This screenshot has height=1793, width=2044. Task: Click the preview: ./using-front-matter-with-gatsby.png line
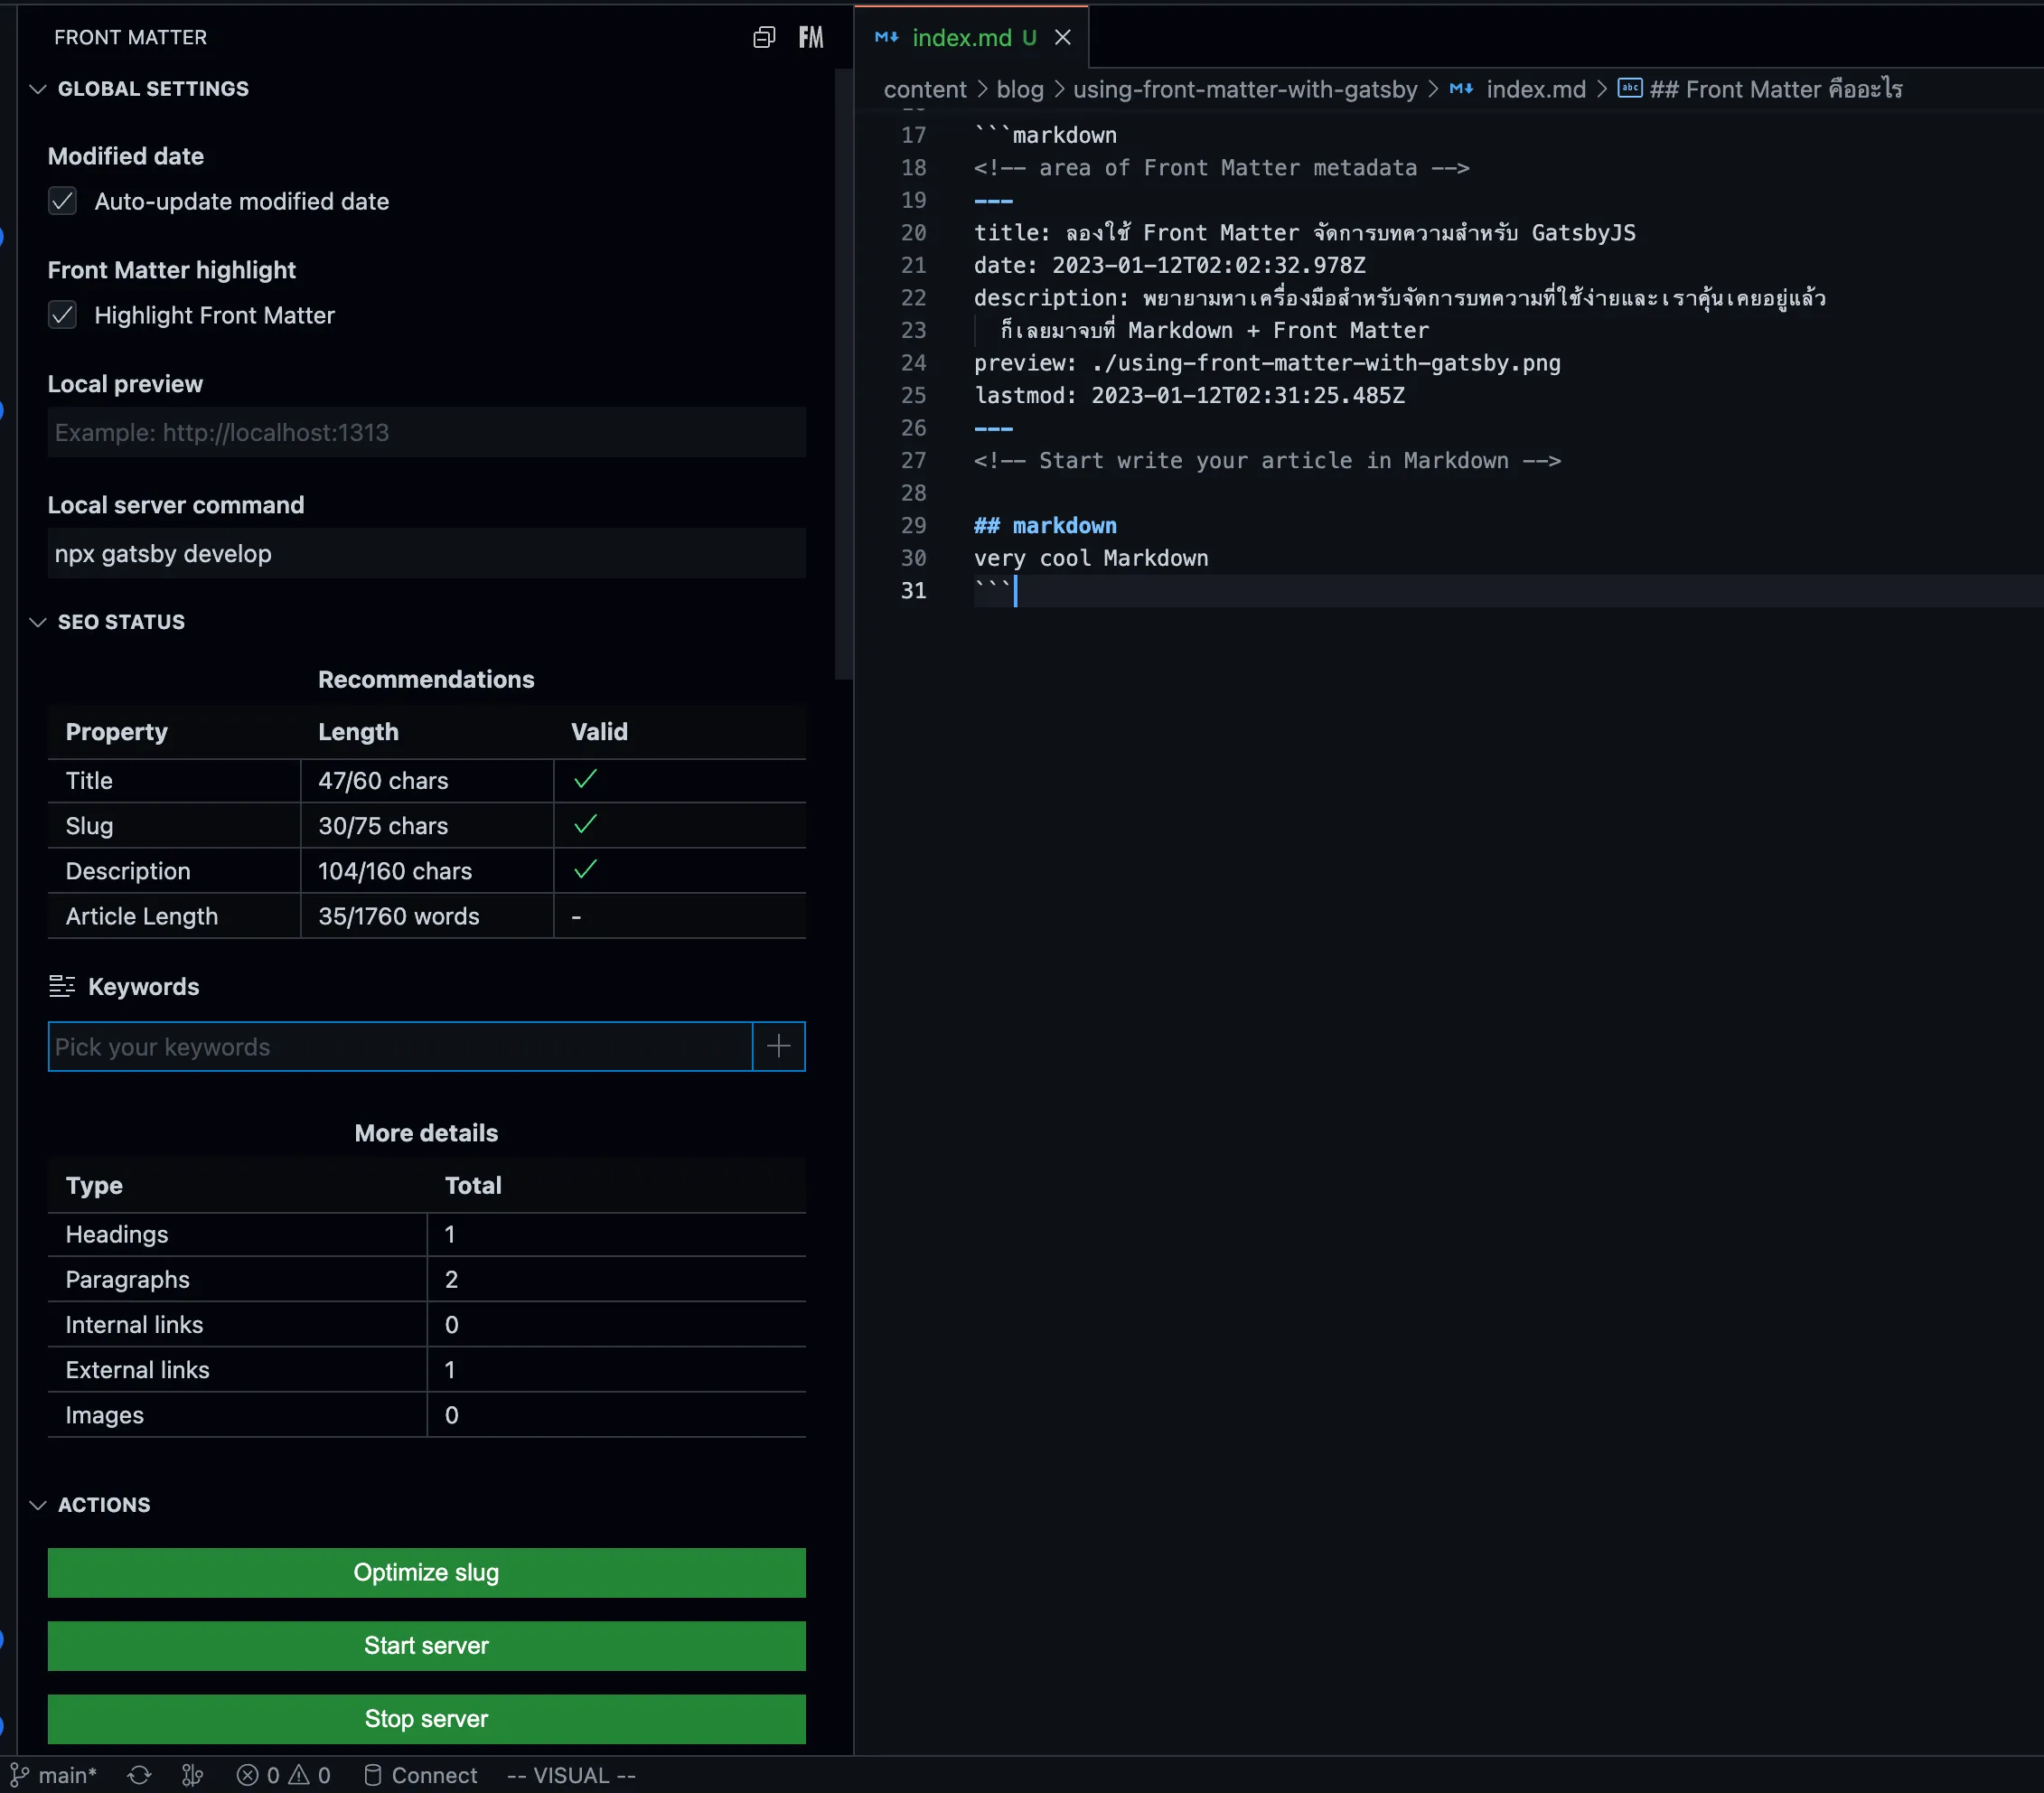pyautogui.click(x=1267, y=362)
